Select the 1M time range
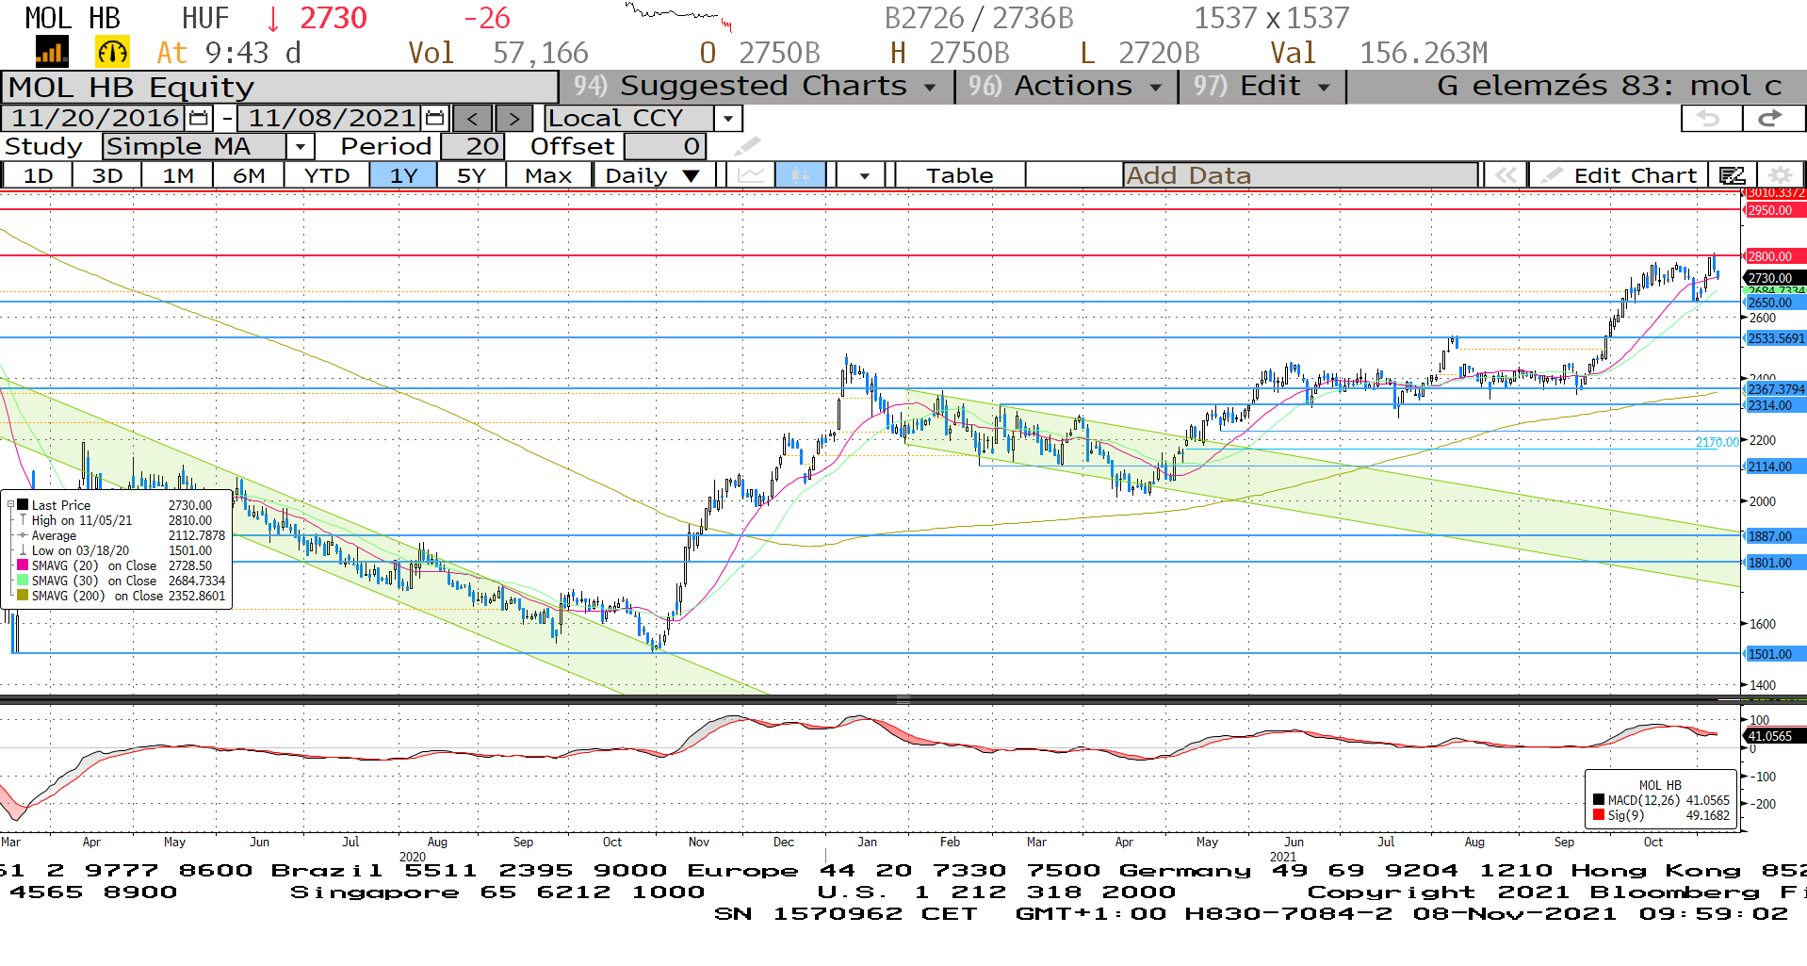This screenshot has width=1807, height=966. 178,175
